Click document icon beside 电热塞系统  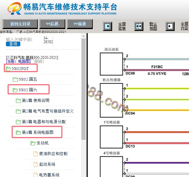click(35, 175)
